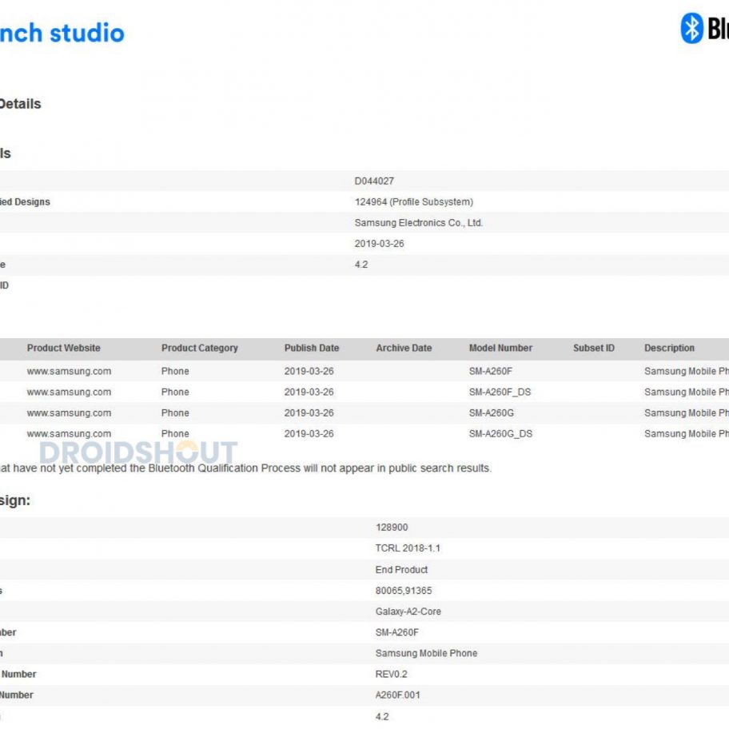Image resolution: width=729 pixels, height=729 pixels.
Task: Click the Subset ID column header
Action: pyautogui.click(x=594, y=349)
